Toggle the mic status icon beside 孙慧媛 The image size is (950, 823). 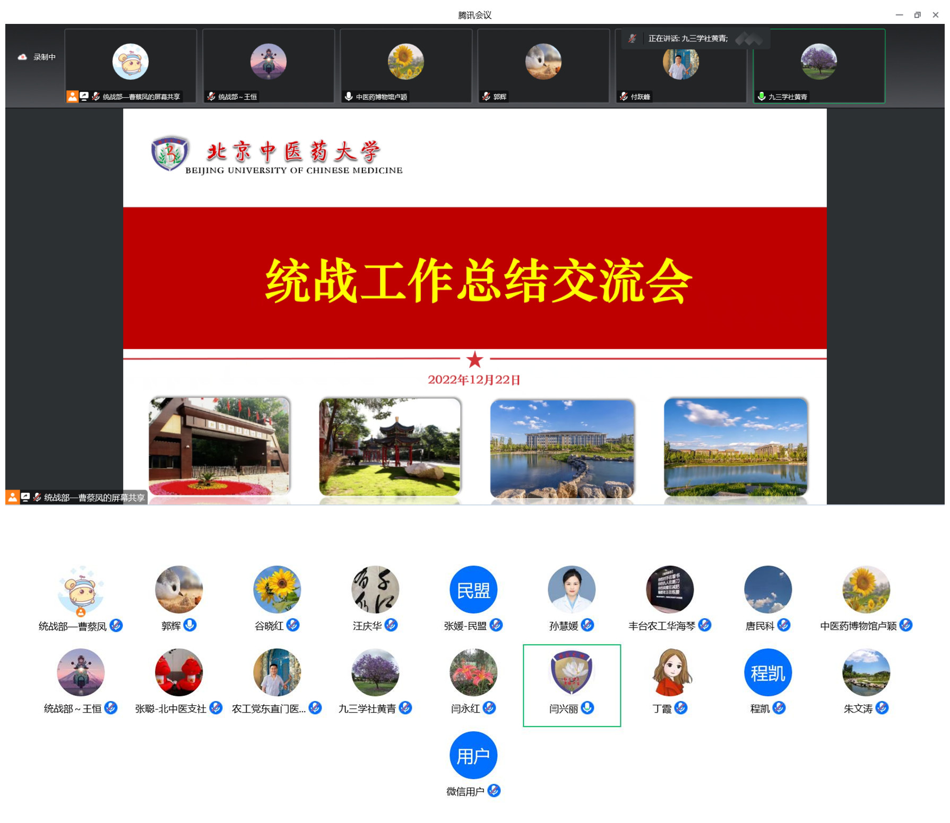pos(587,625)
